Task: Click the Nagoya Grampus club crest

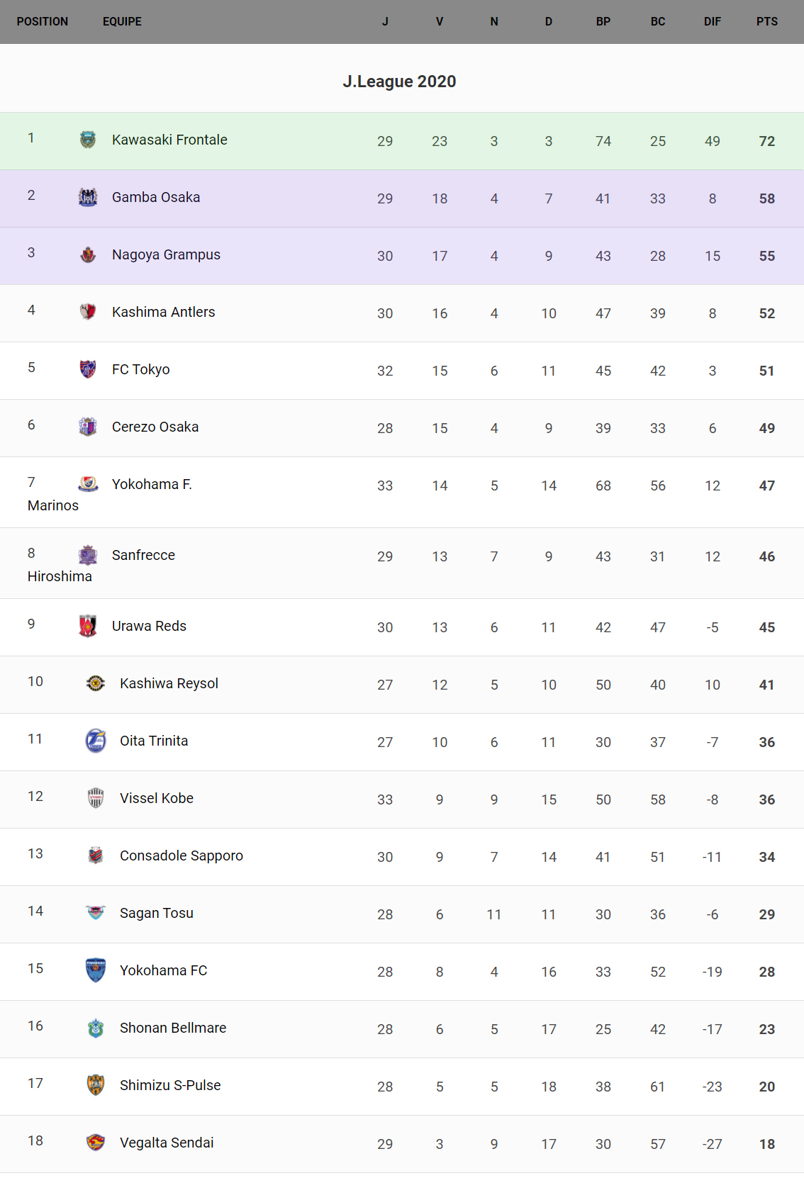Action: coord(88,254)
